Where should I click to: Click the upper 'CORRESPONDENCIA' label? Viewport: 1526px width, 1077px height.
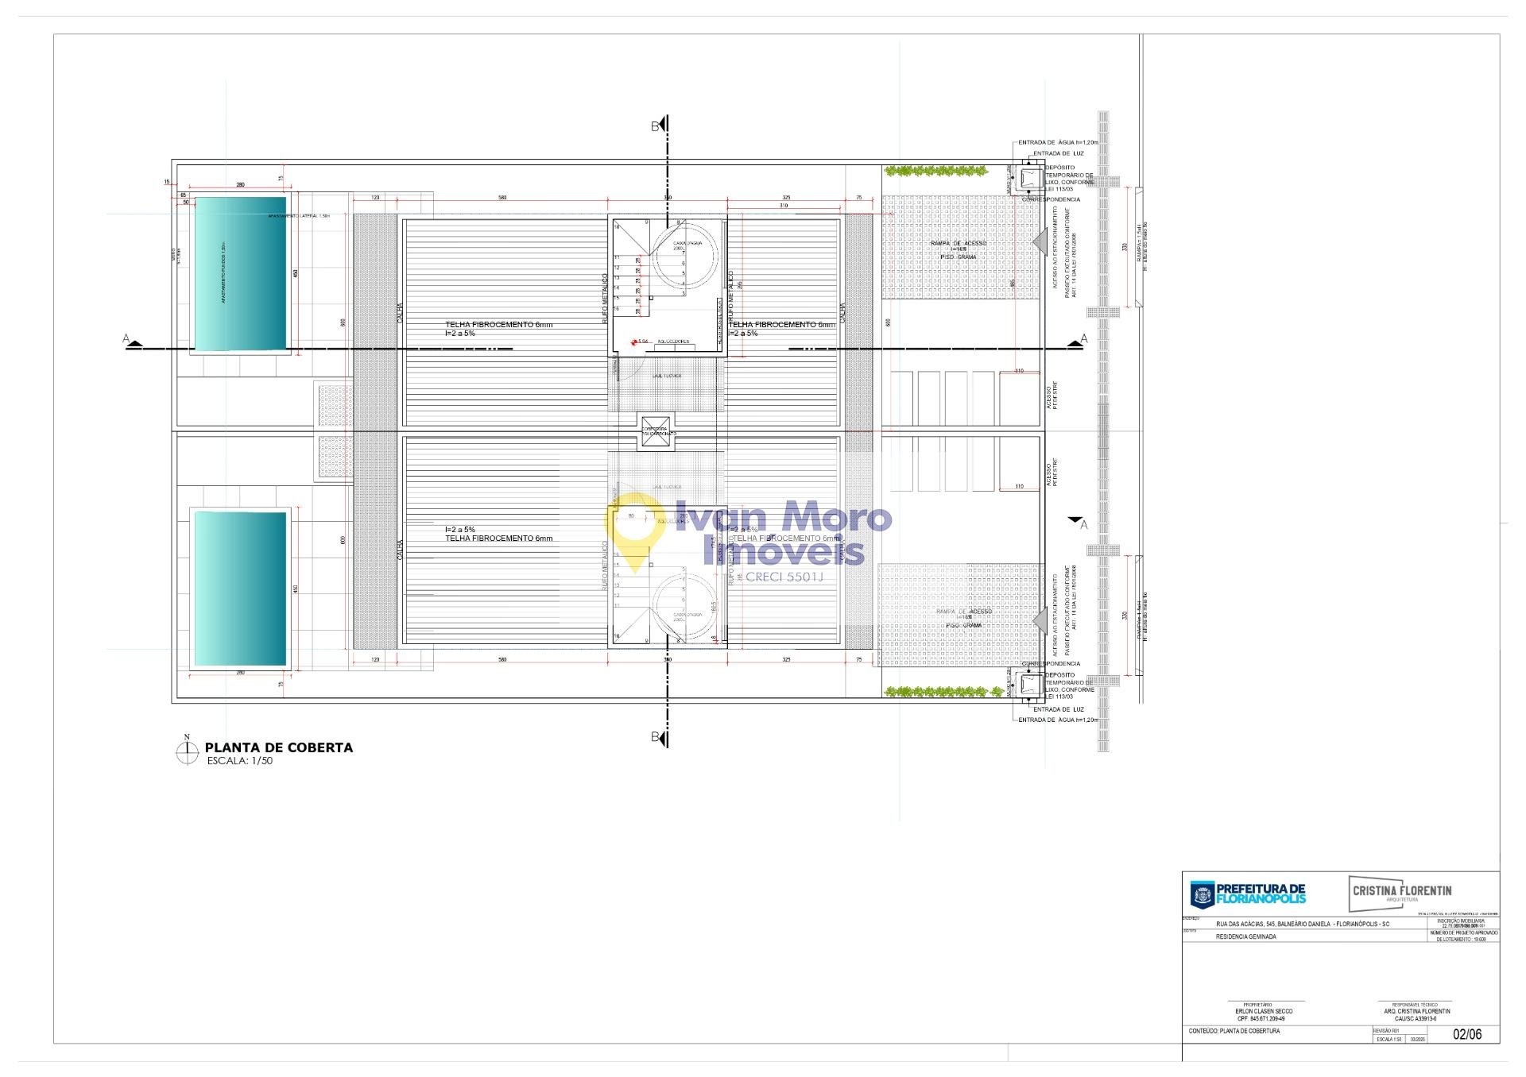(x=1051, y=199)
